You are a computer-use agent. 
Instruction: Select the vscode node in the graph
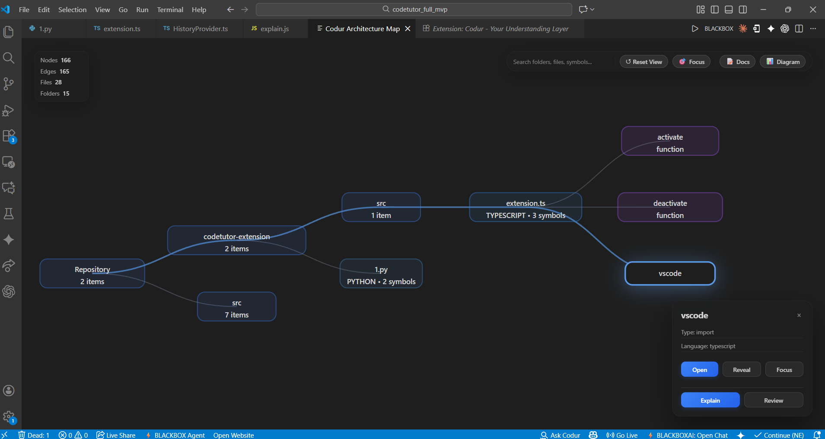coord(669,273)
